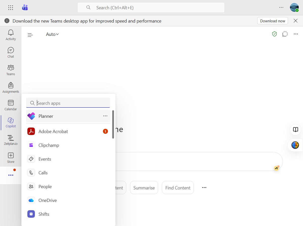Dismiss the download banner
303x226 pixels.
(296, 21)
